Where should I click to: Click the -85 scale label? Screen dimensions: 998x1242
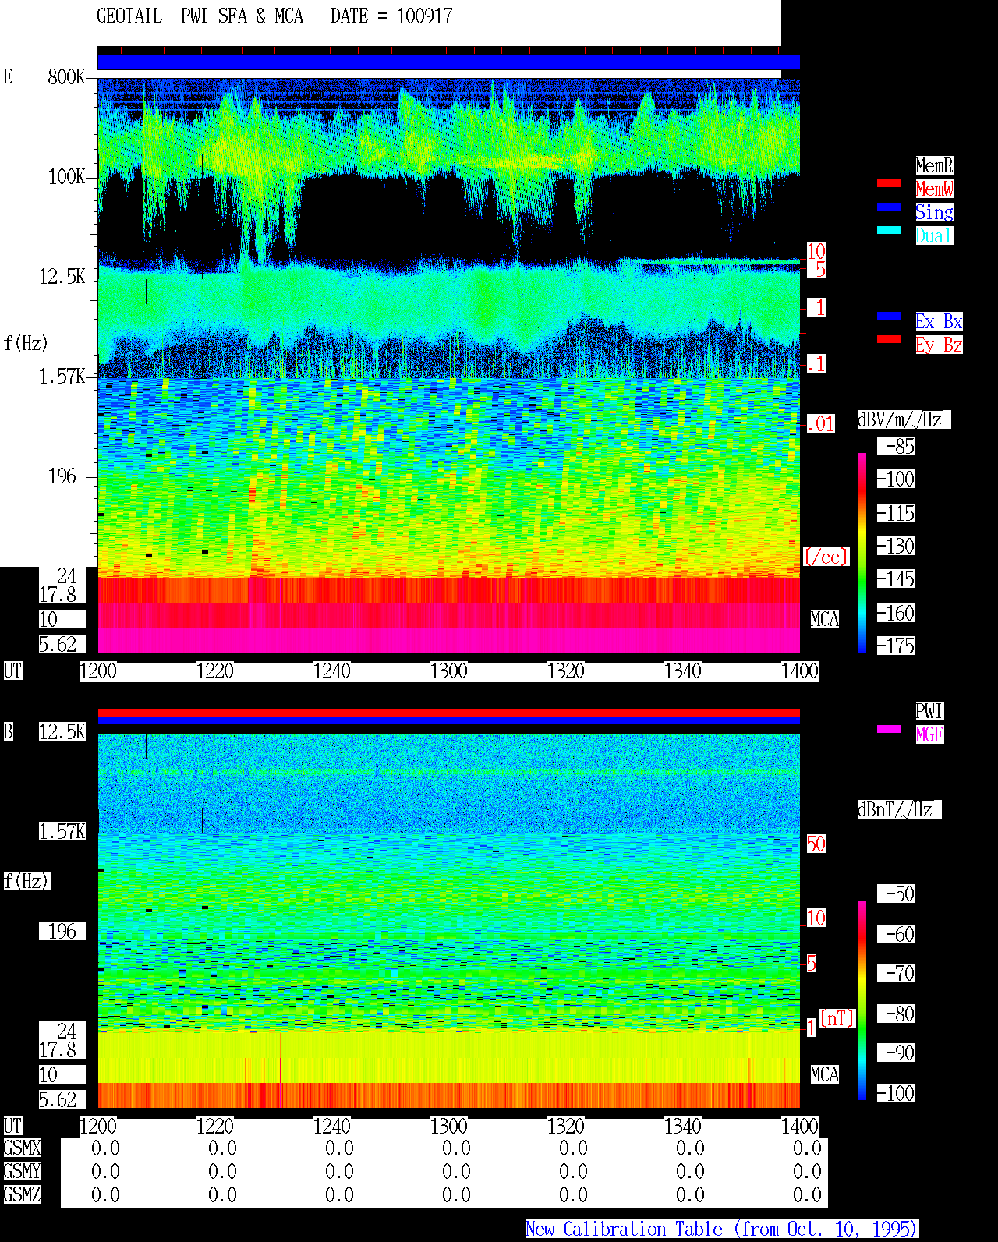point(897,447)
